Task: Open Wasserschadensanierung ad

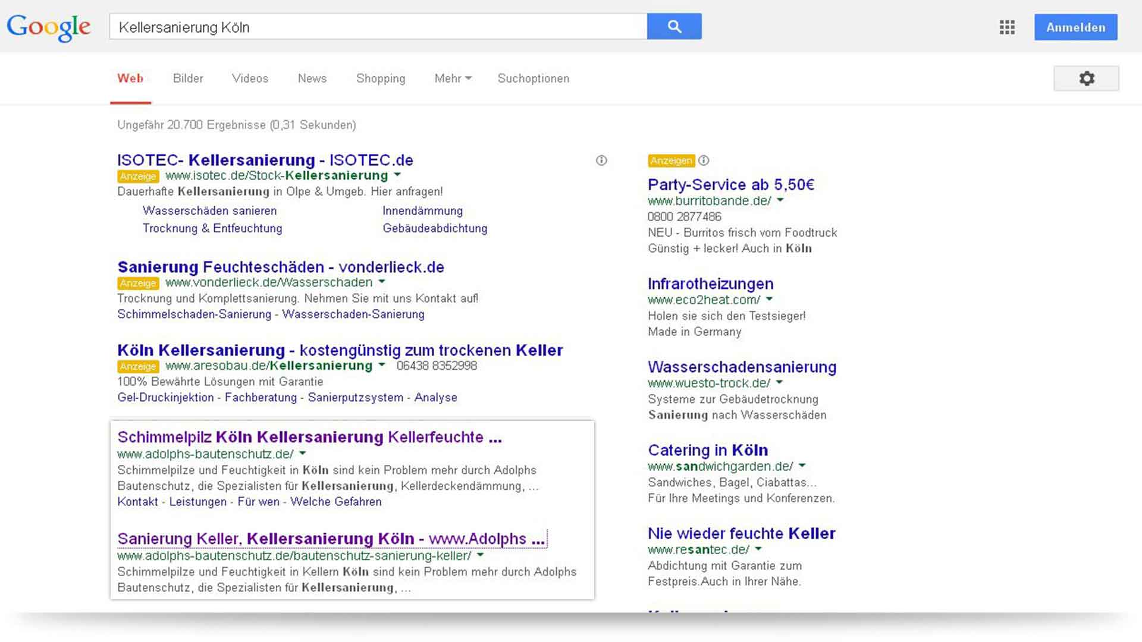Action: pos(742,367)
